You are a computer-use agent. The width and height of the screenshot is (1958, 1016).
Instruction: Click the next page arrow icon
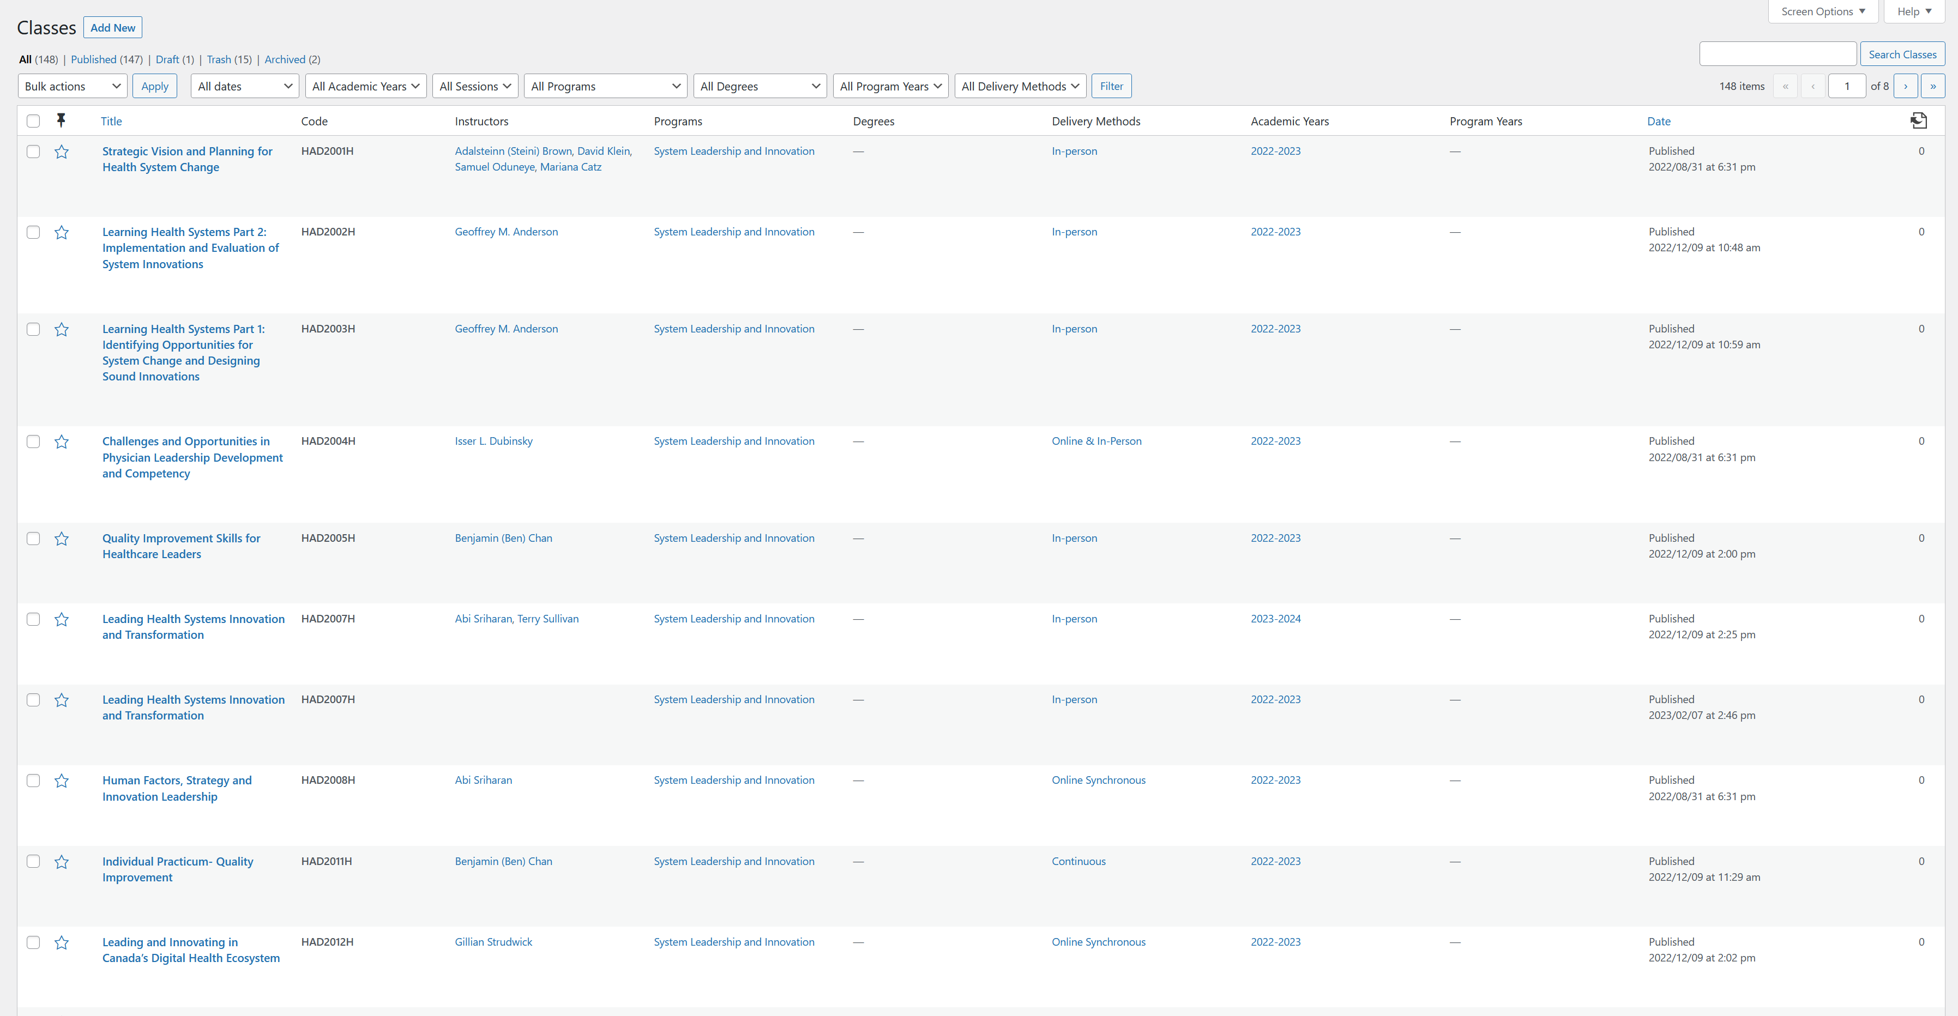coord(1905,87)
